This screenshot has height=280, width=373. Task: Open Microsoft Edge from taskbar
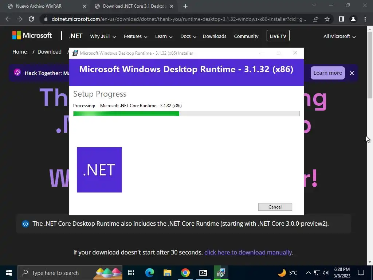(150, 273)
